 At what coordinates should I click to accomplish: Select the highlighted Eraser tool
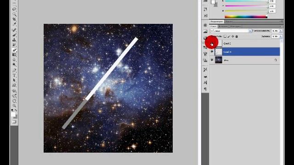coord(14,50)
